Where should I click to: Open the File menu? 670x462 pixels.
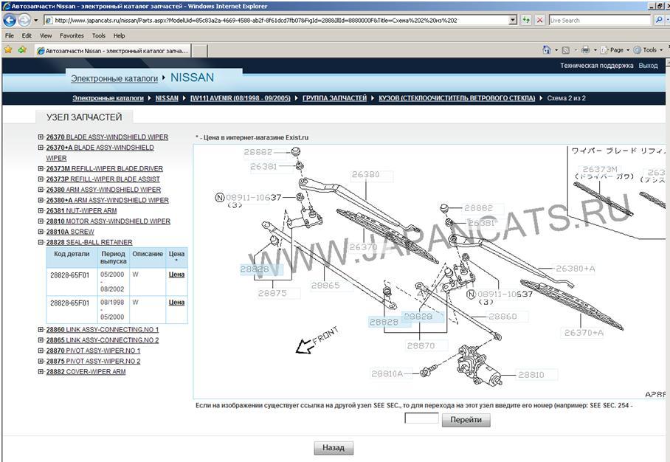(10, 36)
